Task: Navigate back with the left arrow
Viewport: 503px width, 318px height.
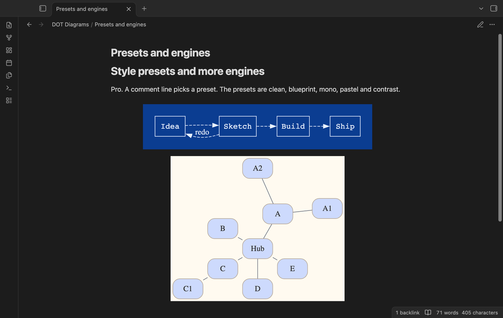Action: (29, 24)
